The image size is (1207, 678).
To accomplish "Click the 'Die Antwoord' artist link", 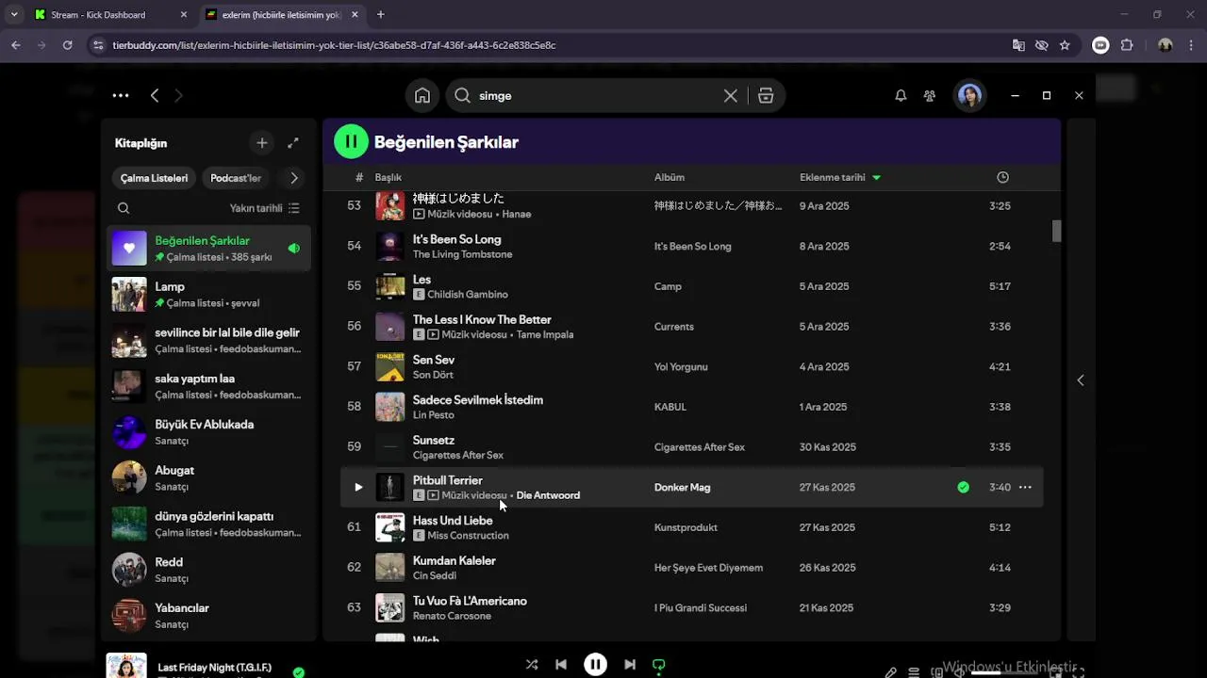I will [548, 495].
